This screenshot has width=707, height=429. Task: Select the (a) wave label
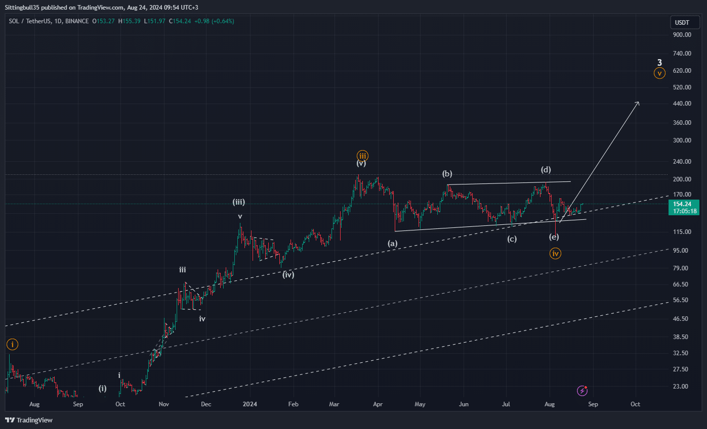click(x=393, y=244)
